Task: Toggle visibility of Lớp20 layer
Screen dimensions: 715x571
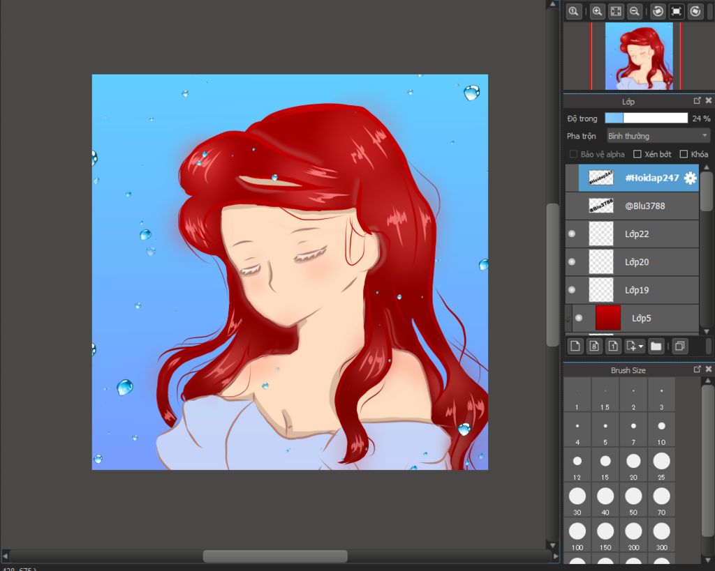Action: (572, 262)
